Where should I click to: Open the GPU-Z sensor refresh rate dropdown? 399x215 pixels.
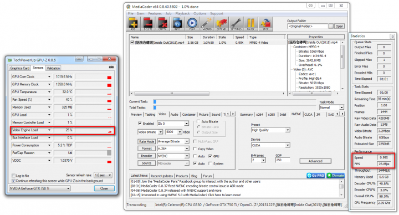click(x=103, y=175)
